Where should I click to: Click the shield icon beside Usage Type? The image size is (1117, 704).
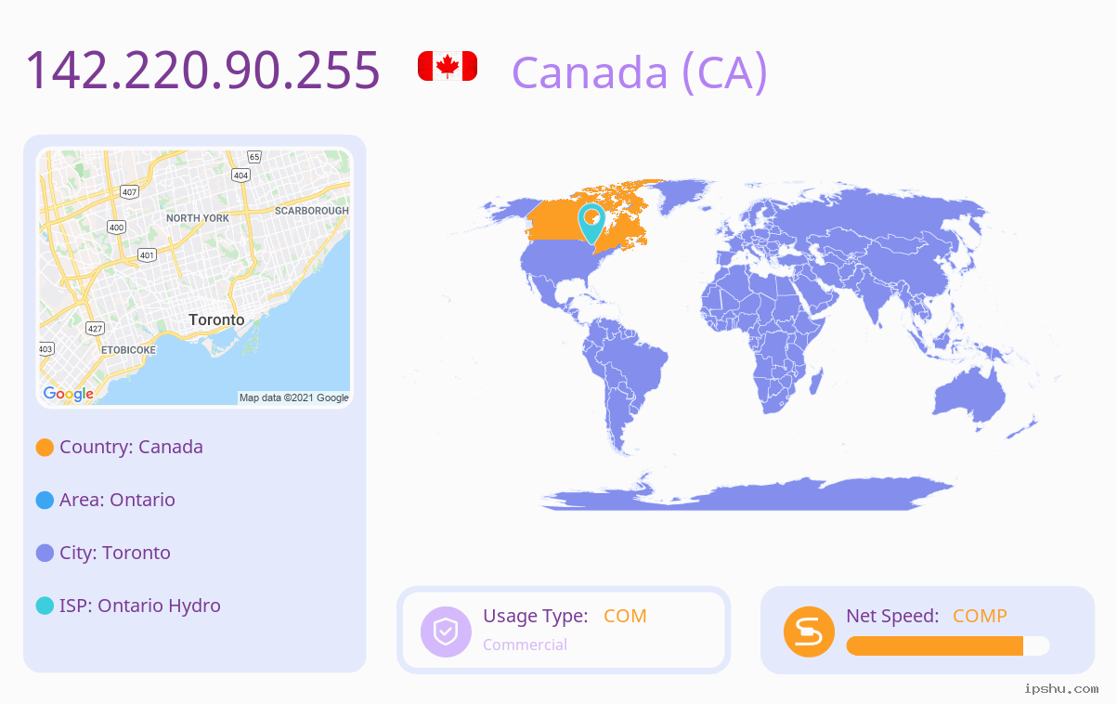(446, 632)
